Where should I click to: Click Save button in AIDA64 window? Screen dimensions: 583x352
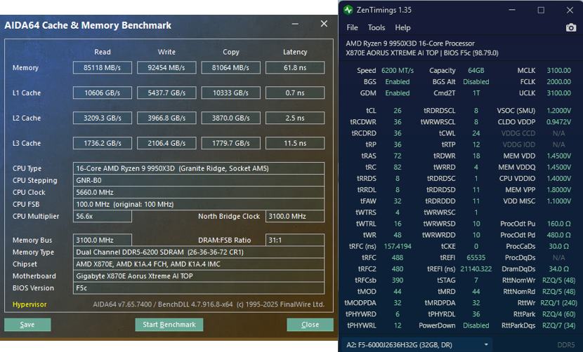(27, 325)
